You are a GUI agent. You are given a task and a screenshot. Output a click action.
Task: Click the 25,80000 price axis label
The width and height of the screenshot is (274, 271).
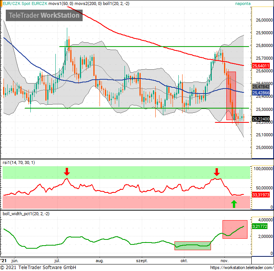[x=264, y=45]
